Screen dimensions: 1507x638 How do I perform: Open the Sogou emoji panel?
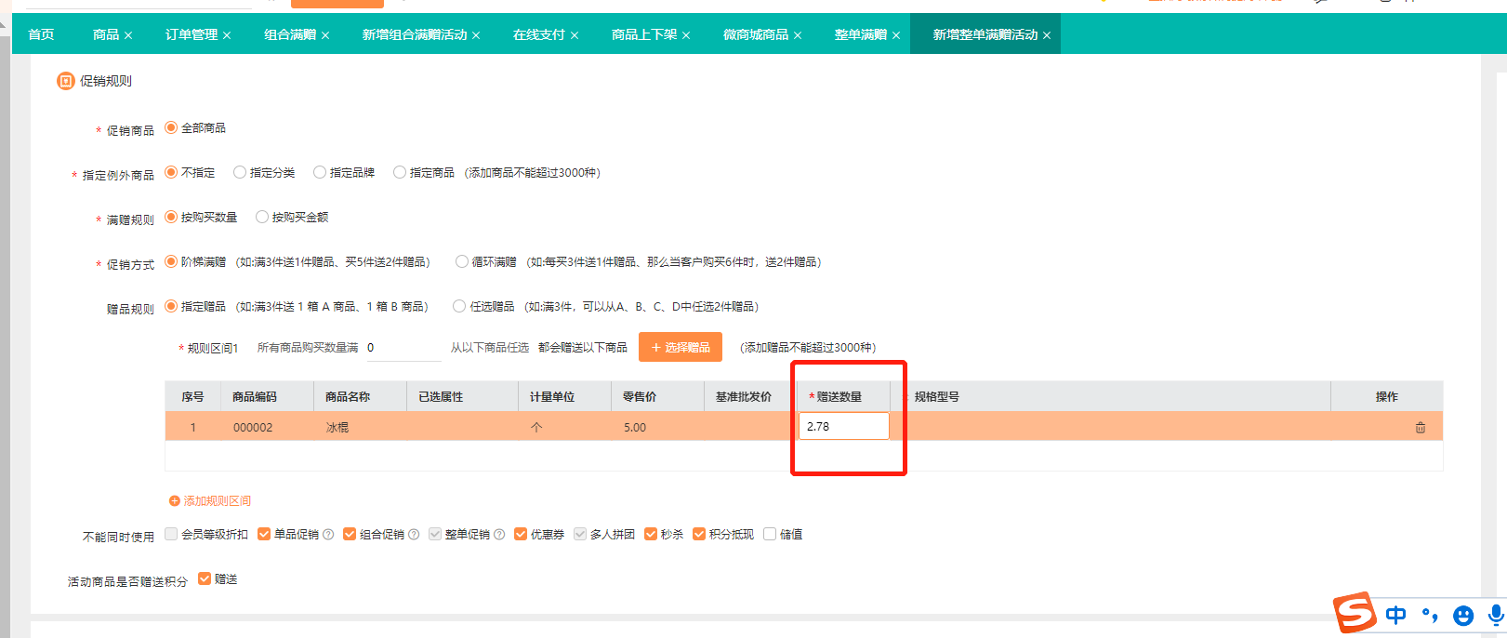click(1462, 616)
